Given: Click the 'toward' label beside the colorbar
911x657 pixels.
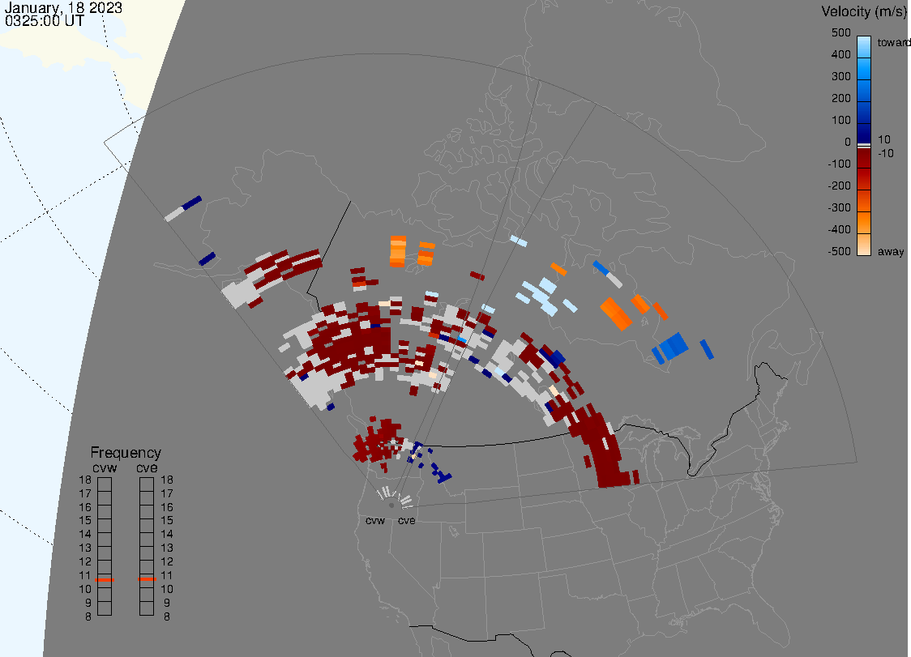Looking at the screenshot, I should pyautogui.click(x=895, y=43).
